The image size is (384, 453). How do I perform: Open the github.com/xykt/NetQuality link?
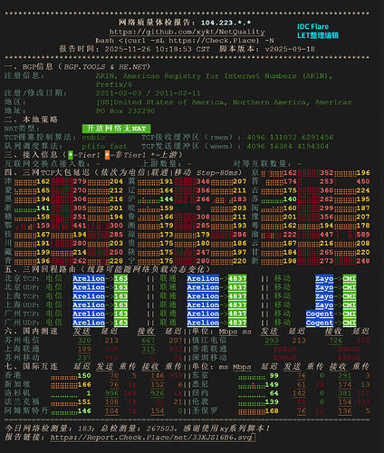[x=187, y=32]
